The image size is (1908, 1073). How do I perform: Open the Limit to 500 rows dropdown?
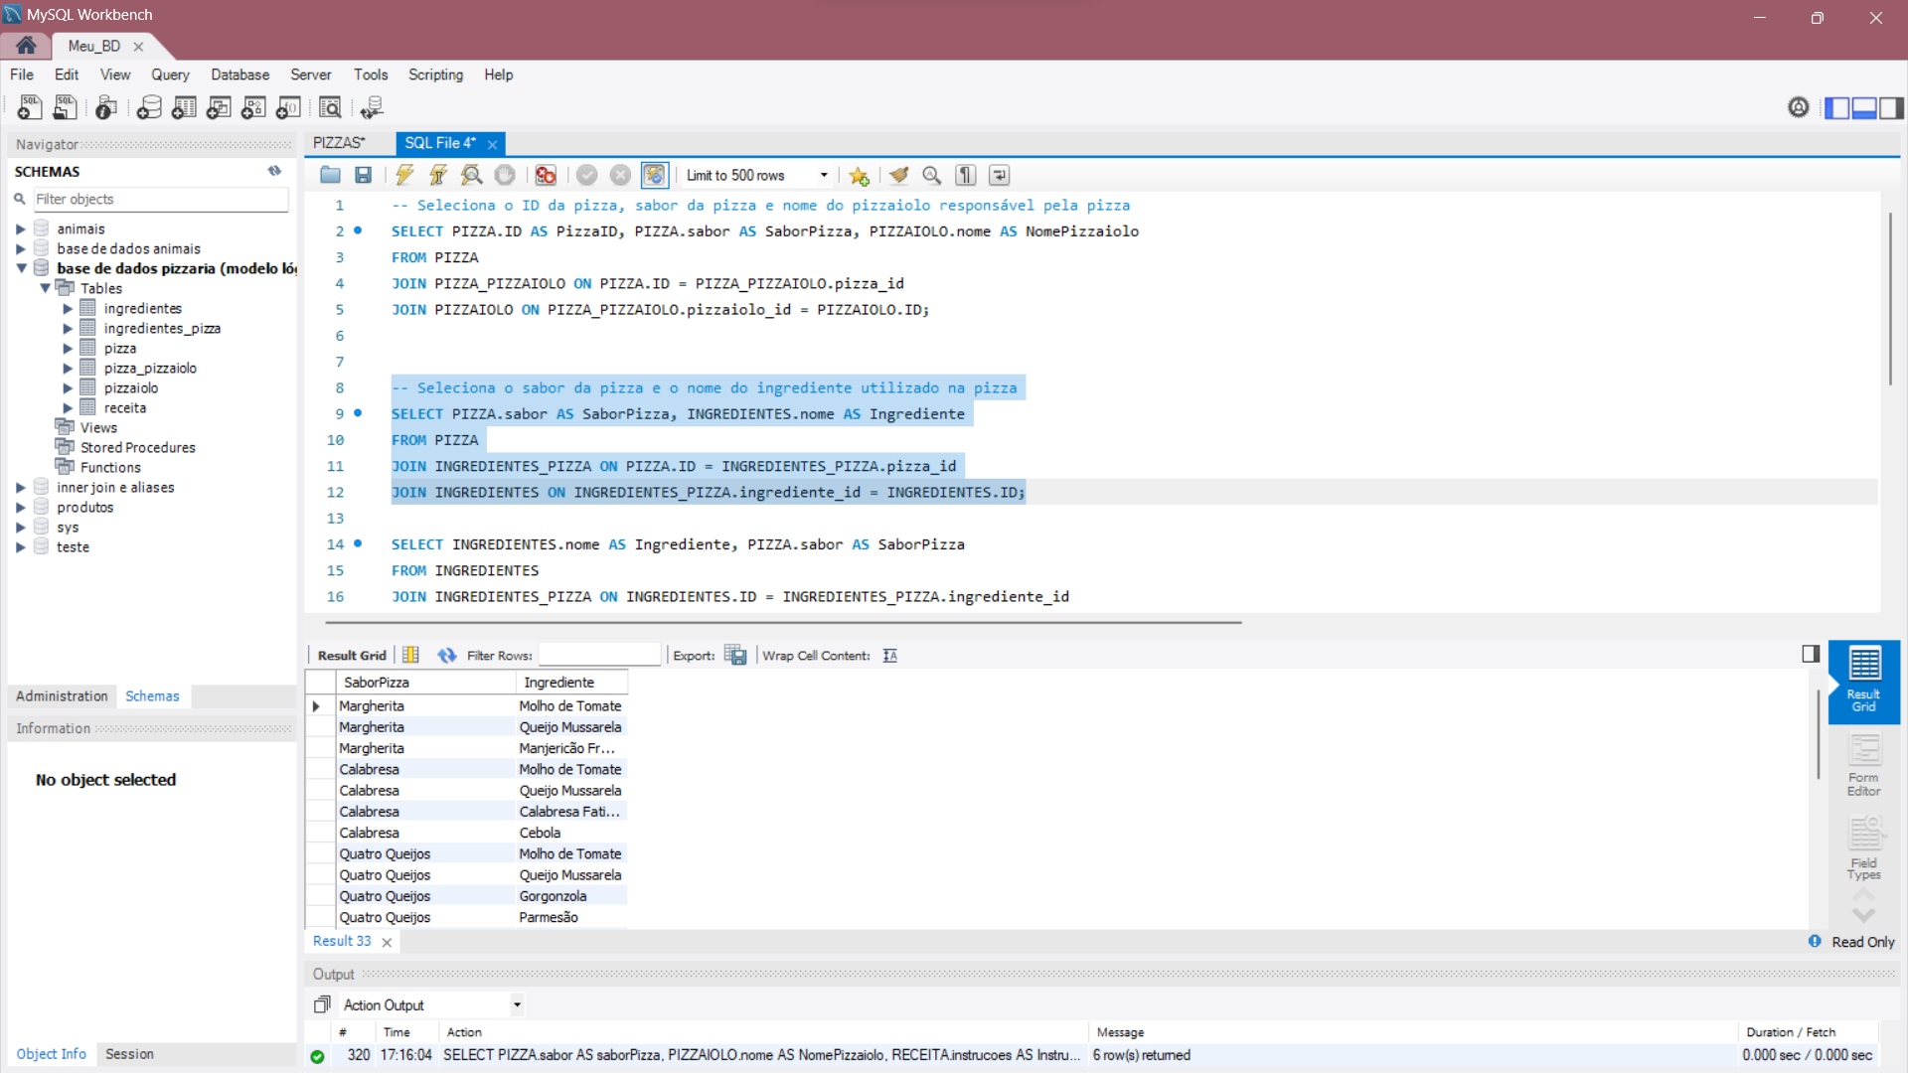pyautogui.click(x=823, y=175)
